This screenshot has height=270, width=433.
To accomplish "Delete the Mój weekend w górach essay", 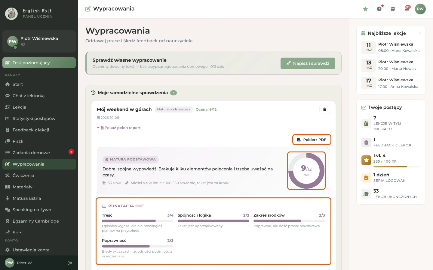I will tap(325, 109).
